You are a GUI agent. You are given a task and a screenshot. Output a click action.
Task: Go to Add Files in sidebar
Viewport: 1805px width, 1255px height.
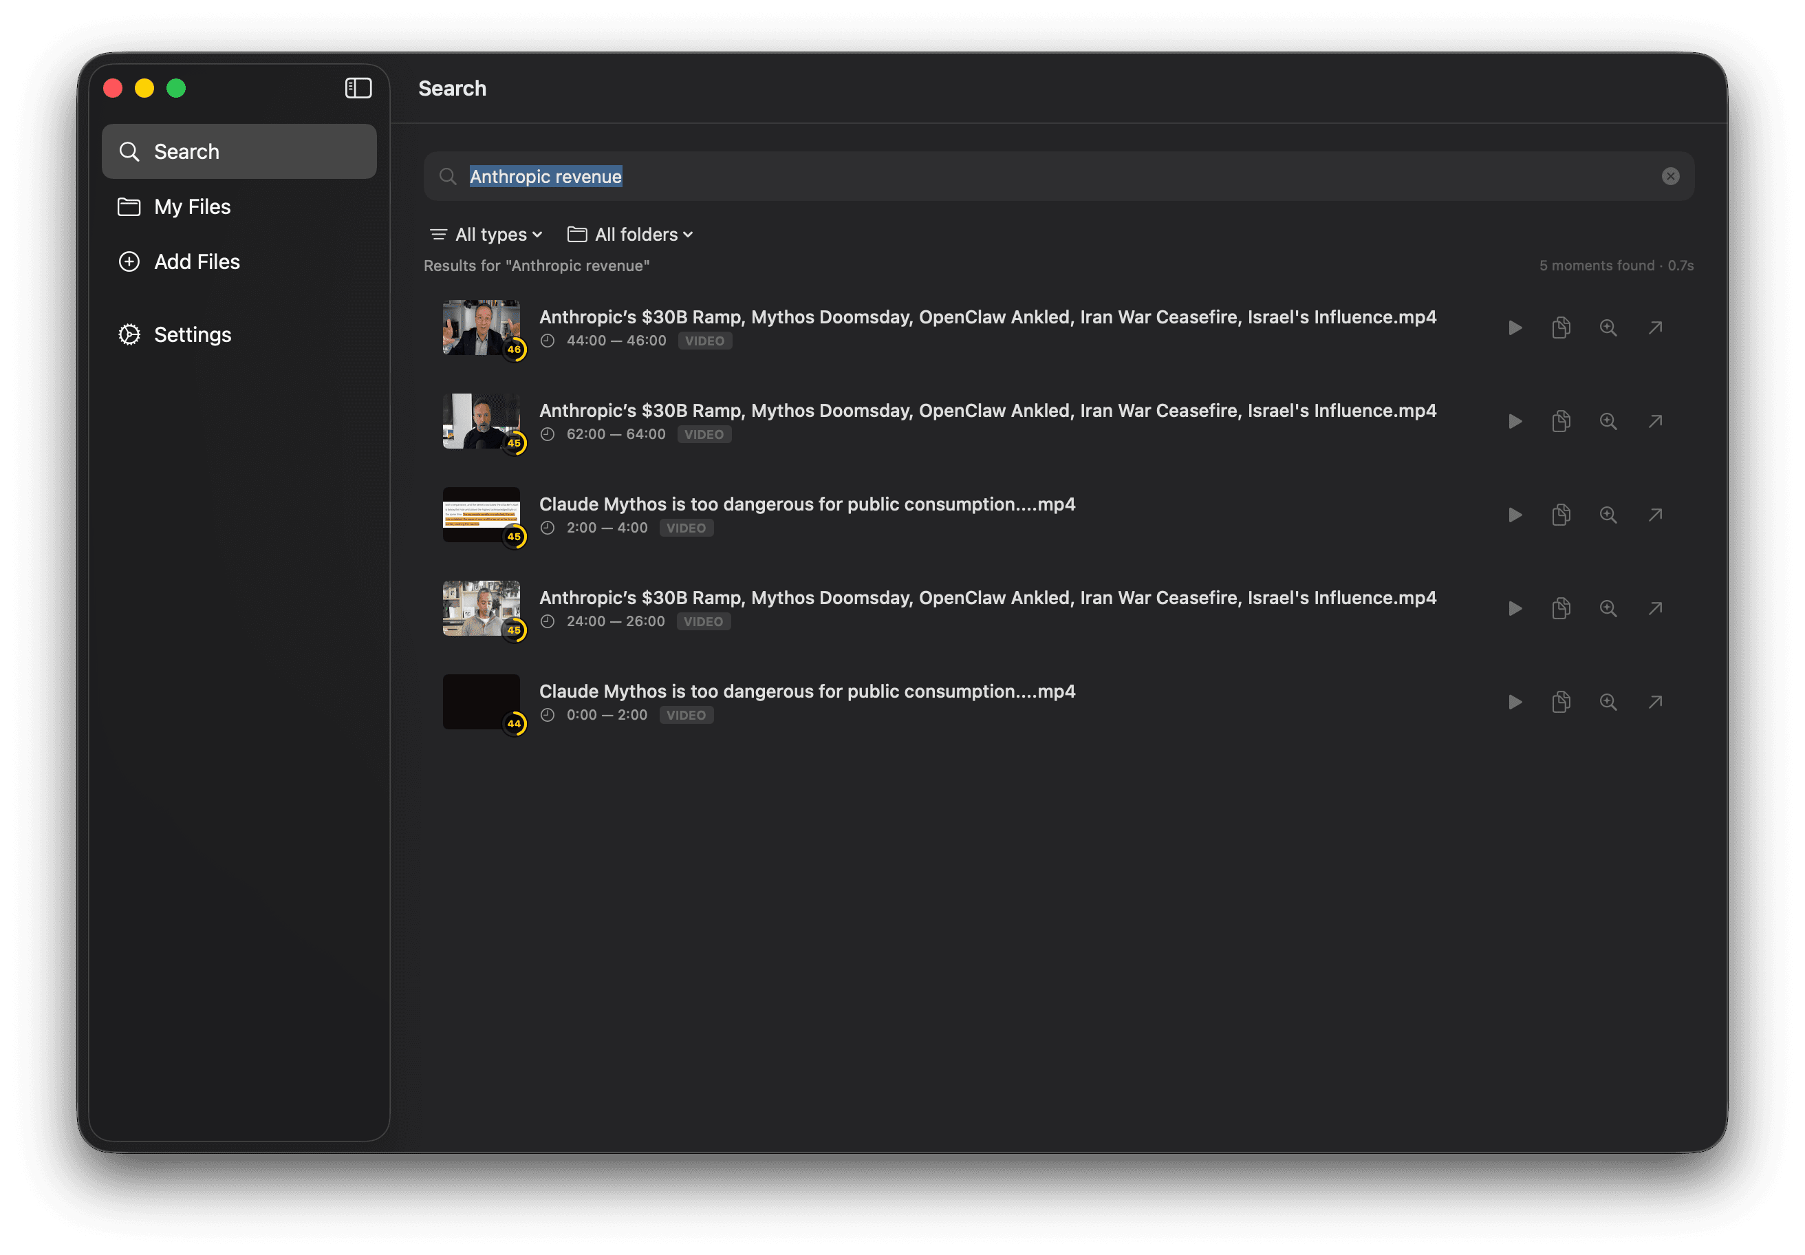(239, 261)
